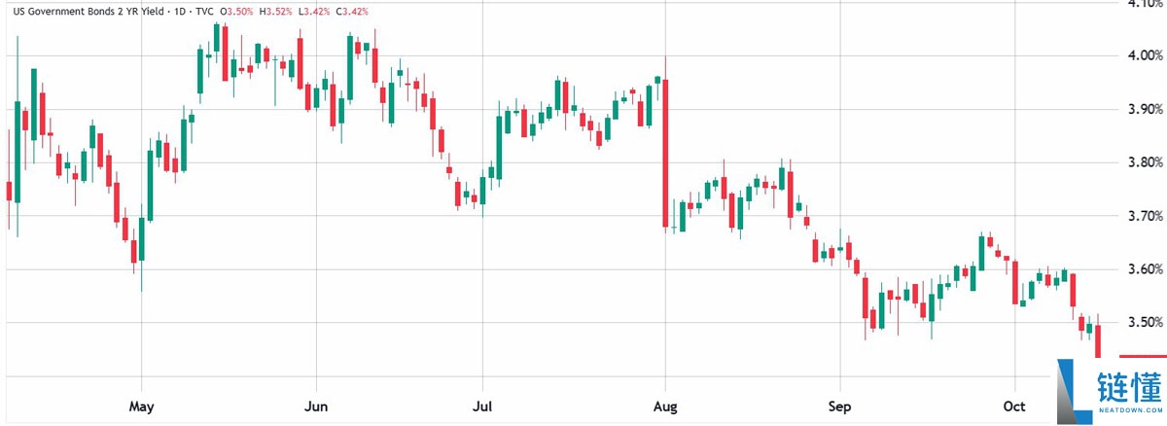Image resolution: width=1167 pixels, height=426 pixels.
Task: Click the May label on time axis
Action: 142,405
